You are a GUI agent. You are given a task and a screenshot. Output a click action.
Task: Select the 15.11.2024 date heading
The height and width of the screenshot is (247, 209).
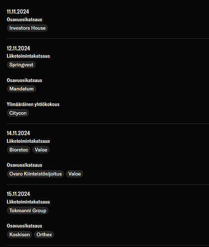click(18, 194)
